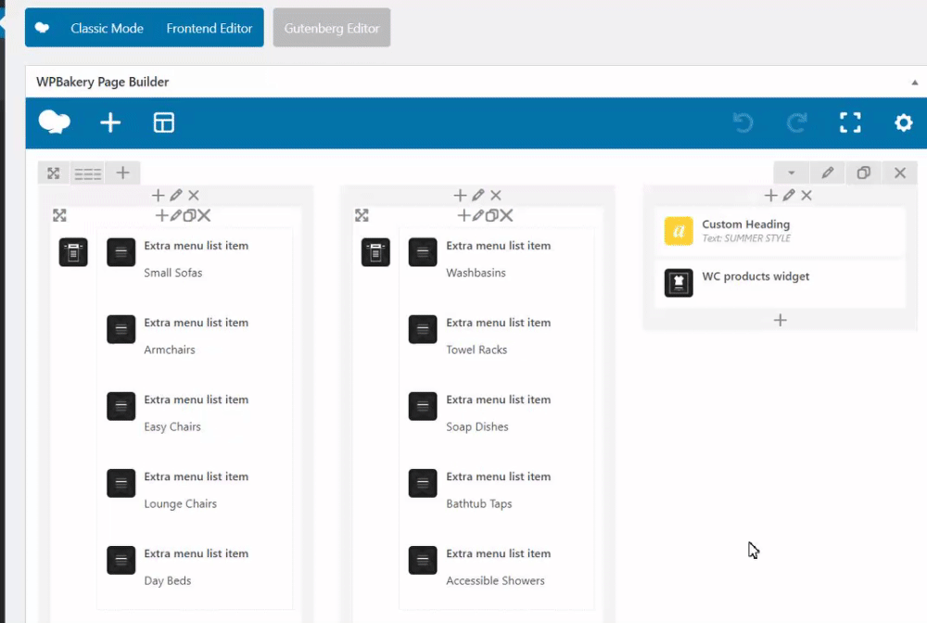Delete second column X icon
Image resolution: width=927 pixels, height=623 pixels.
click(x=496, y=195)
